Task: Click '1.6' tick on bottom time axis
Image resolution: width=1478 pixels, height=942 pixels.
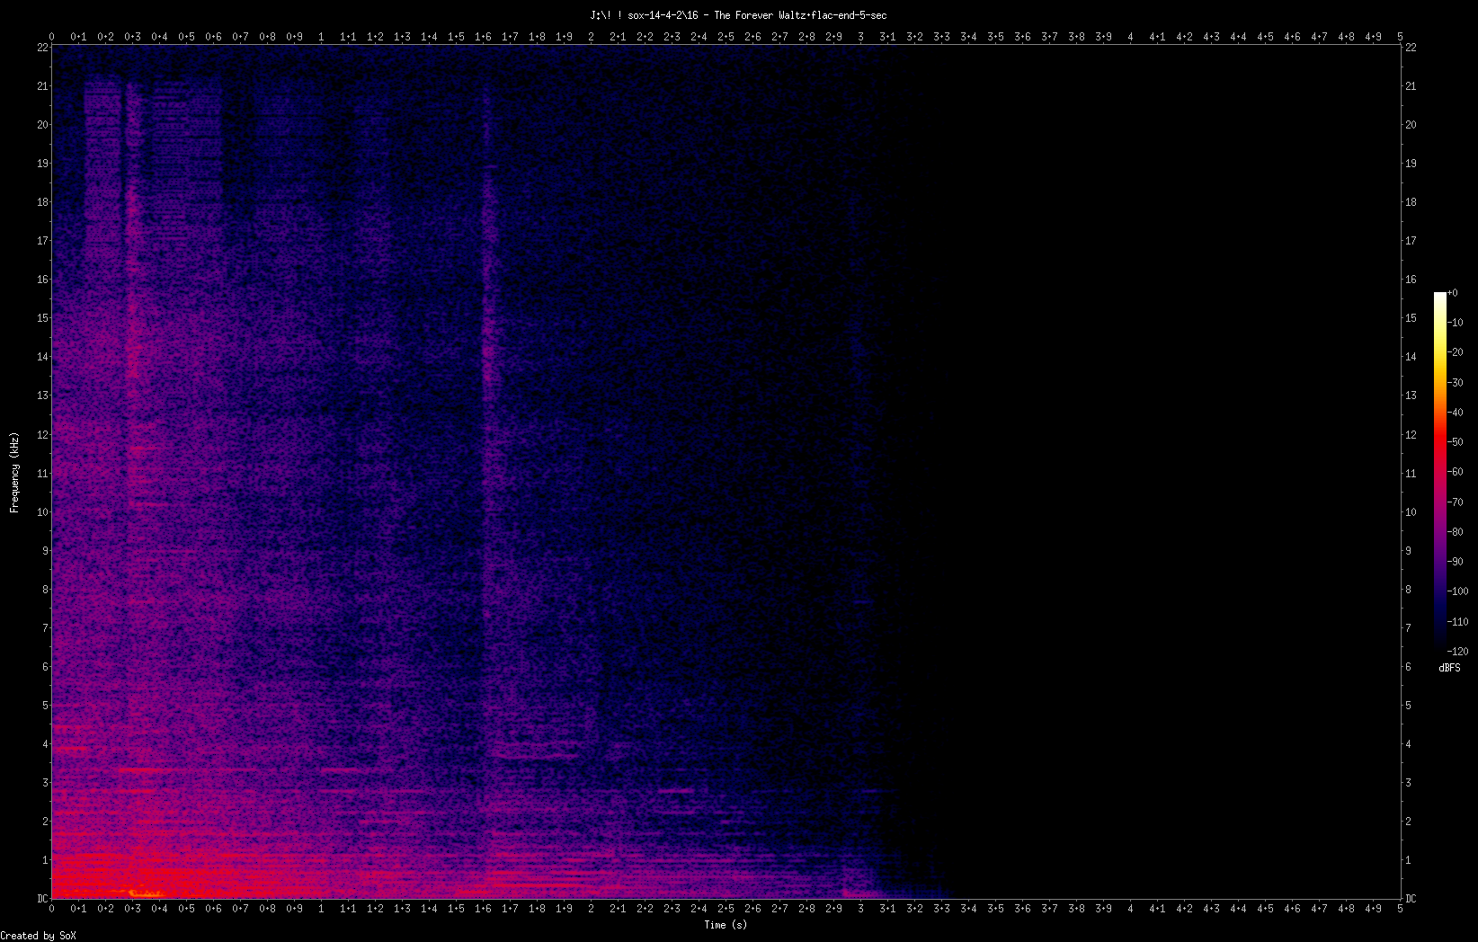Action: pyautogui.click(x=483, y=909)
